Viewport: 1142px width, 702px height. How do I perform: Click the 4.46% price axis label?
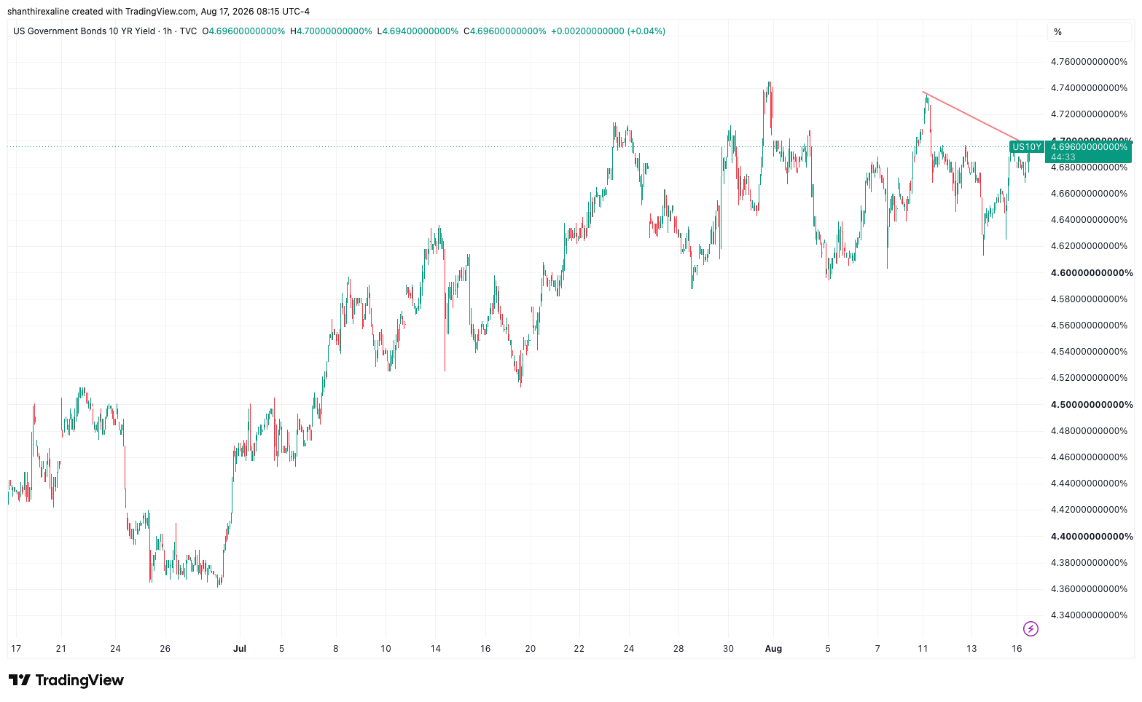click(1089, 457)
